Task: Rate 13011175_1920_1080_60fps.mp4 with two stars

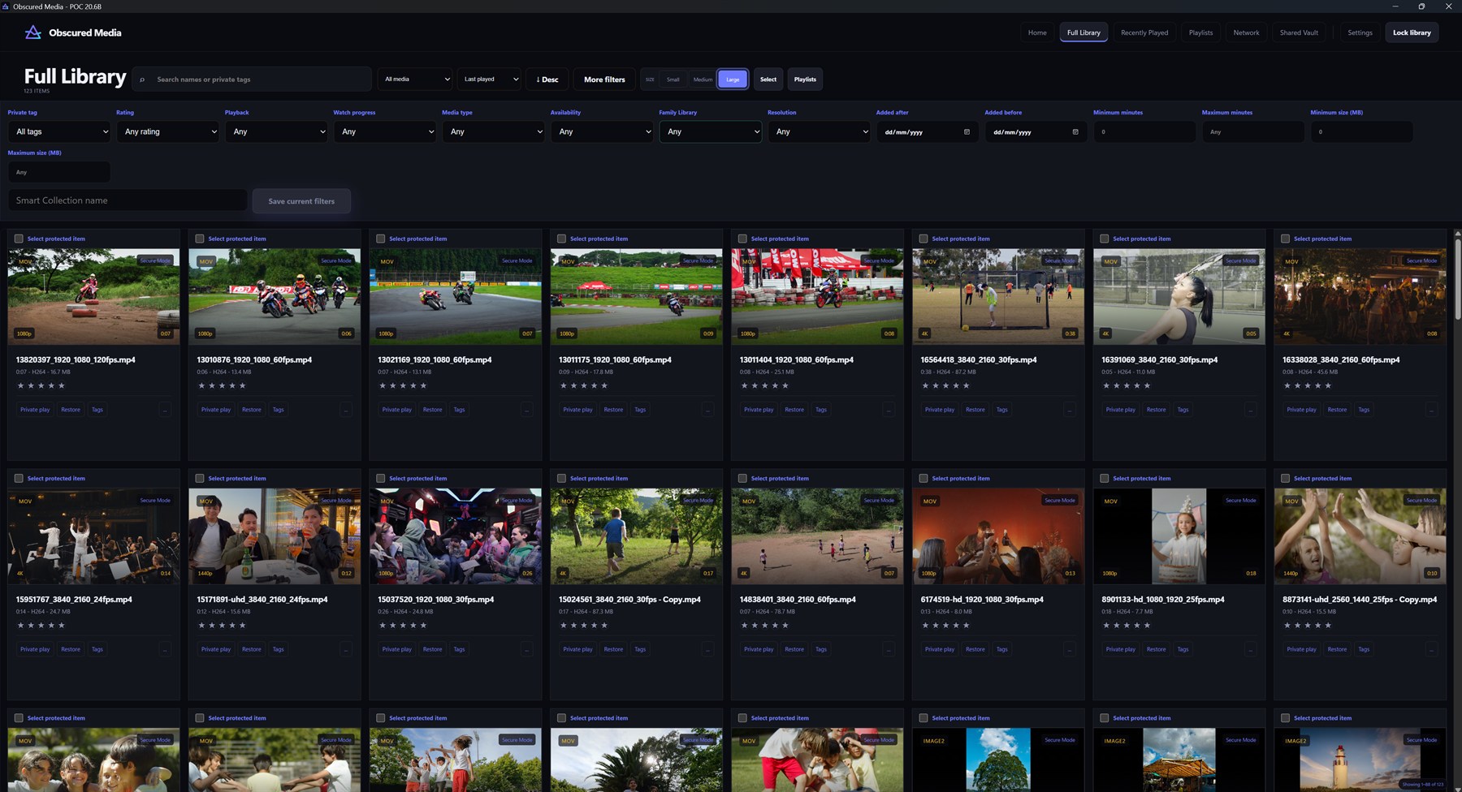Action: 574,385
